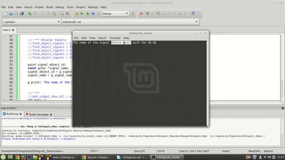Screen dimensions: 285x160
Task: Open the Settings menu in Code::Blocks
Action: 93,7
